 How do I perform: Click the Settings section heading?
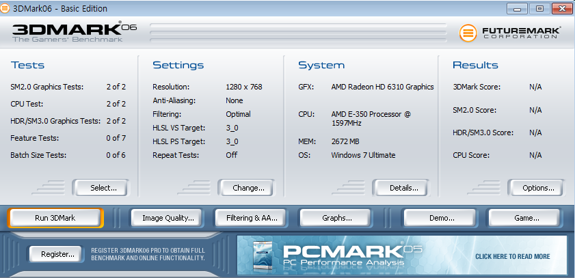pyautogui.click(x=178, y=65)
